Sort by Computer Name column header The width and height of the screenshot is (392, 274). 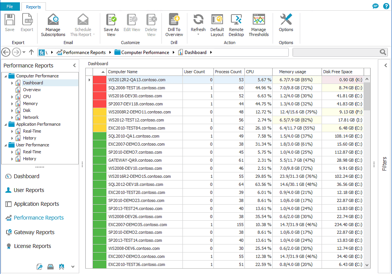click(144, 72)
